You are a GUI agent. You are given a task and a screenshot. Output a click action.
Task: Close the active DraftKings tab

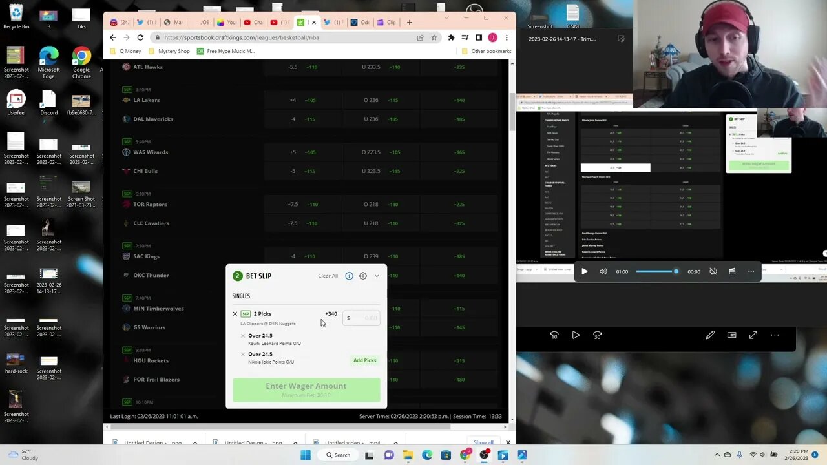click(x=314, y=22)
